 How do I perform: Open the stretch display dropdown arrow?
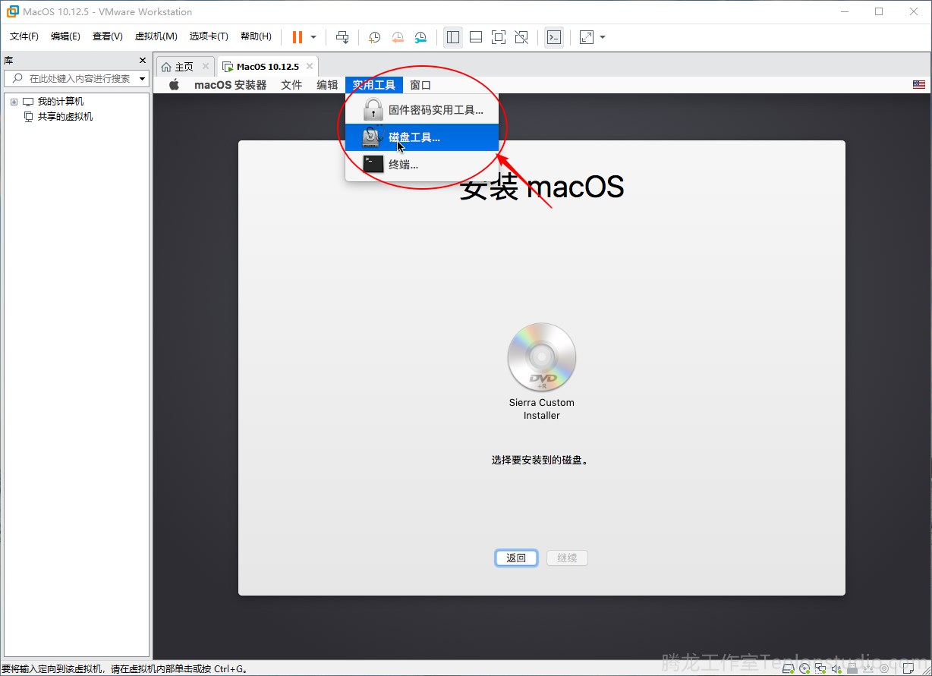[x=603, y=37]
